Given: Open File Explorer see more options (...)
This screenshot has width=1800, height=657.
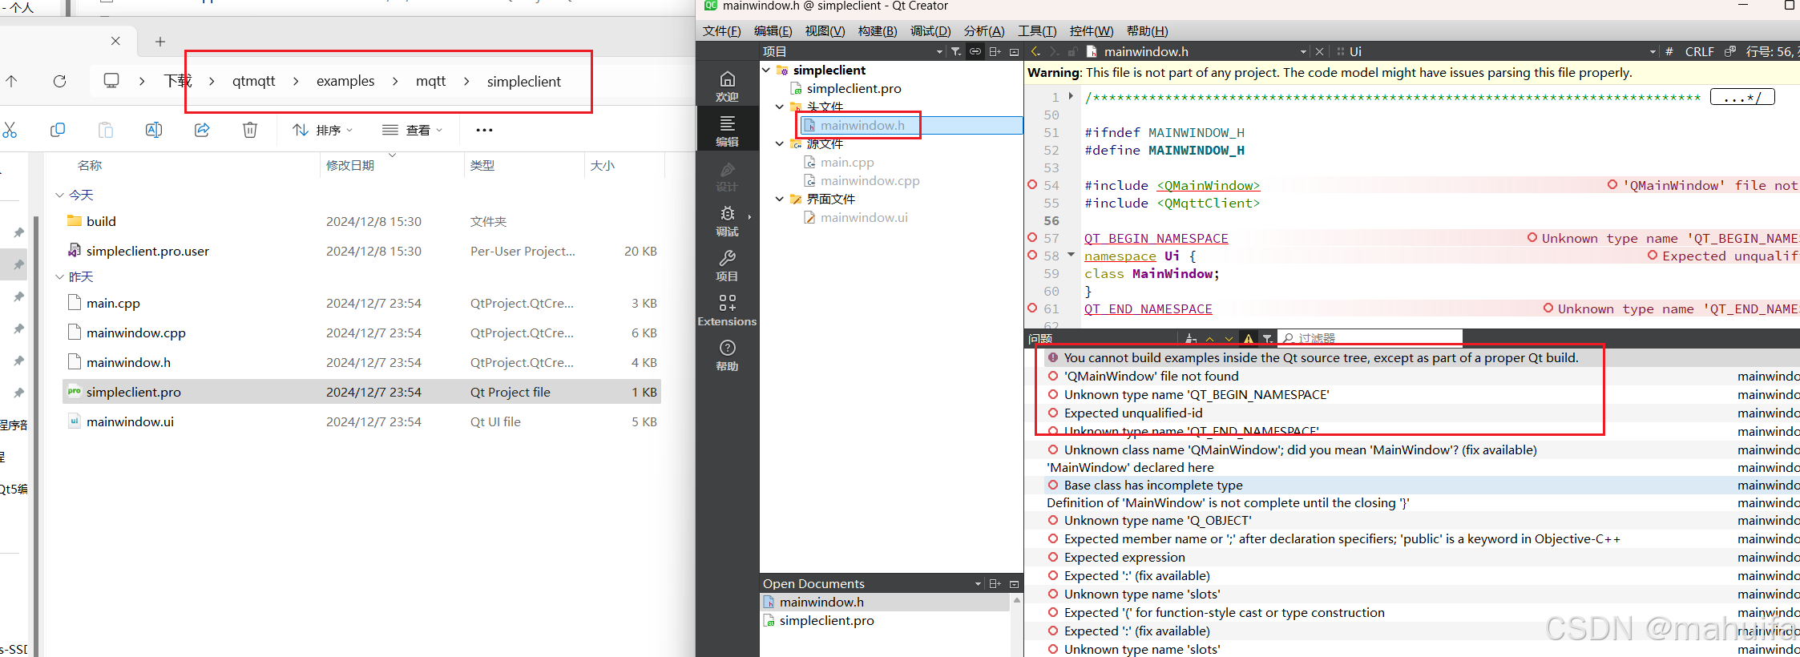Looking at the screenshot, I should pyautogui.click(x=484, y=130).
